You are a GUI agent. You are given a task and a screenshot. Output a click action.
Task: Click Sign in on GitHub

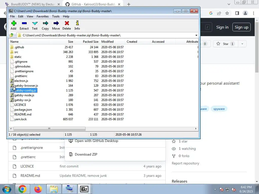[x=222, y=27]
